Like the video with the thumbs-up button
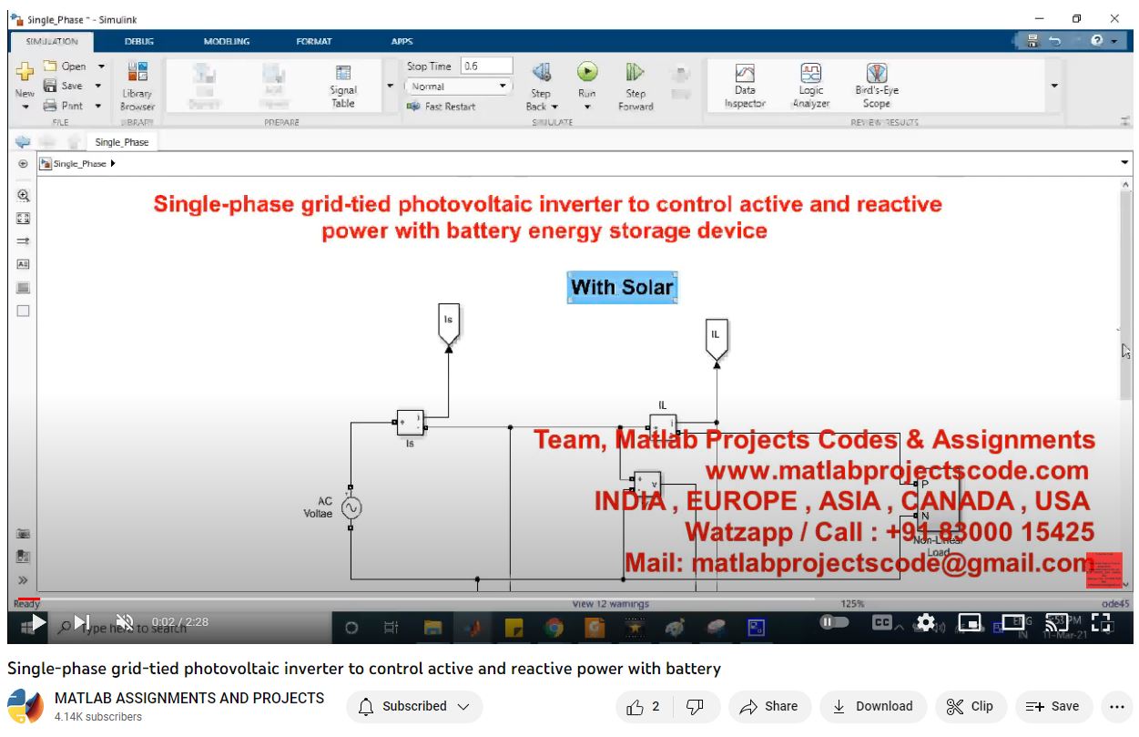1139x737 pixels. pos(643,706)
